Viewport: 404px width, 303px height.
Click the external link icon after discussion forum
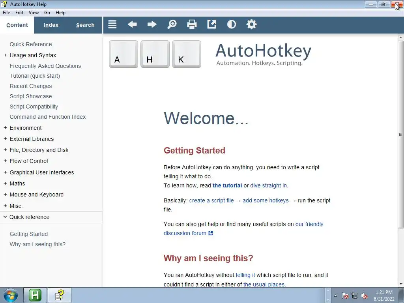click(x=211, y=233)
